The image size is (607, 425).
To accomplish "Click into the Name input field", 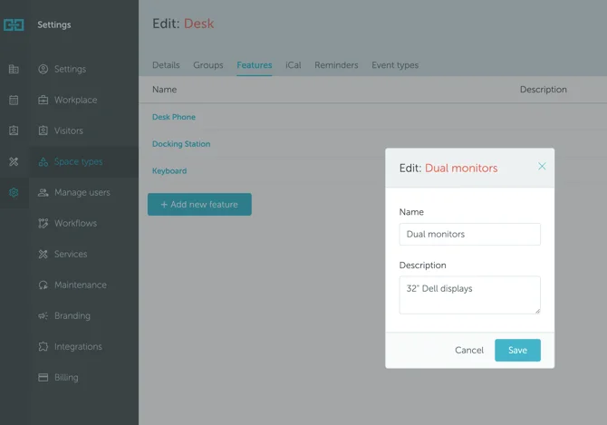I will 469,234.
